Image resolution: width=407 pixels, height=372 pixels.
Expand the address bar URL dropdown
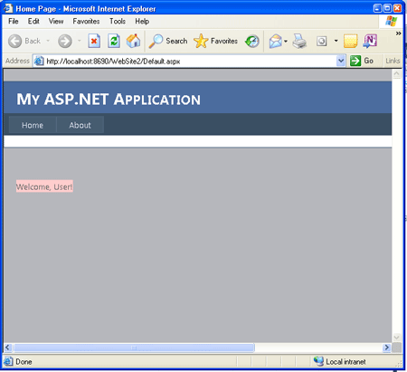click(341, 61)
